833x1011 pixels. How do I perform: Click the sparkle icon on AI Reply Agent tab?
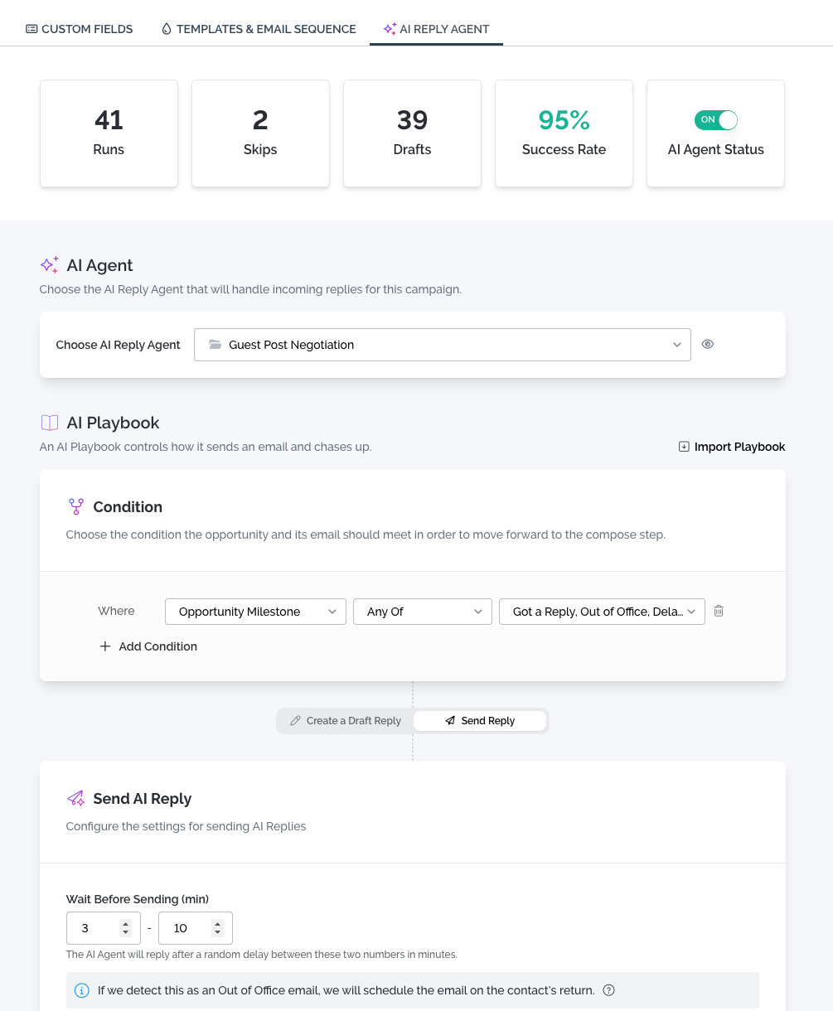(x=390, y=29)
